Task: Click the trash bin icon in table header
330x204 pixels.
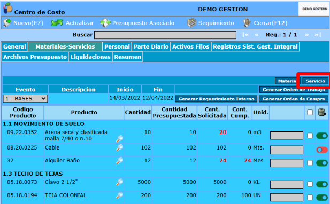Action: tap(322, 112)
